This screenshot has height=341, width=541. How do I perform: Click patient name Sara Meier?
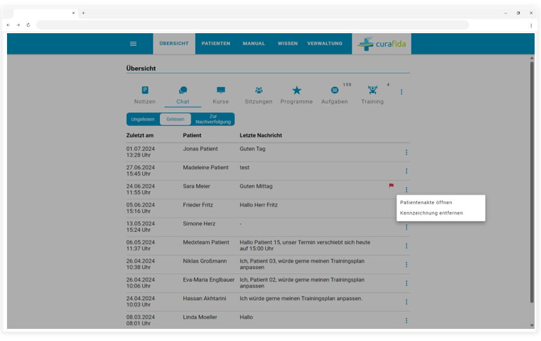pos(196,186)
